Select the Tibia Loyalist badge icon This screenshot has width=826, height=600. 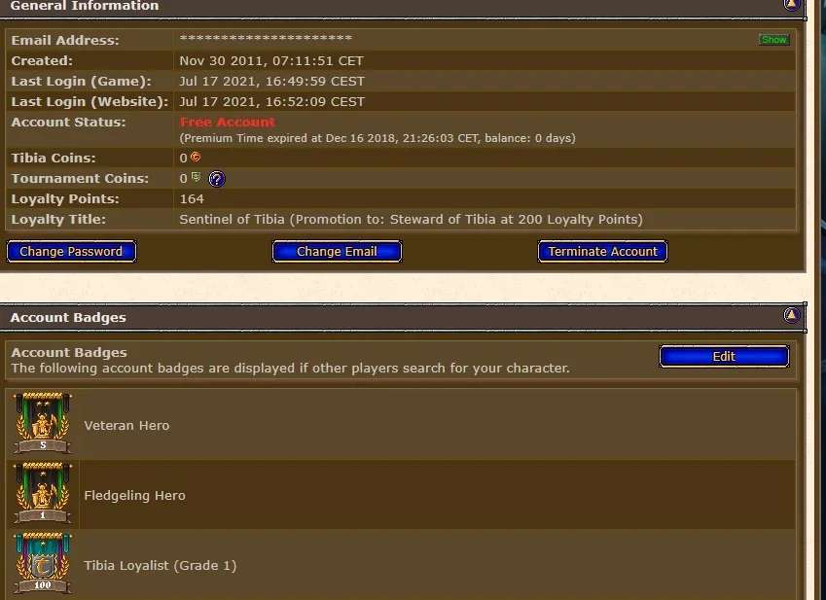(43, 563)
